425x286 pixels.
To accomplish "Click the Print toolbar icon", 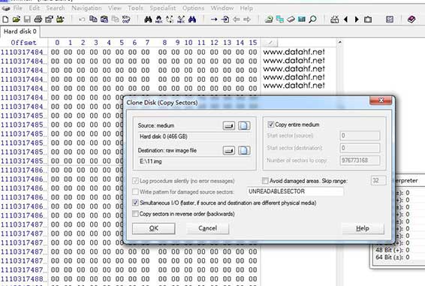I will 38,20.
